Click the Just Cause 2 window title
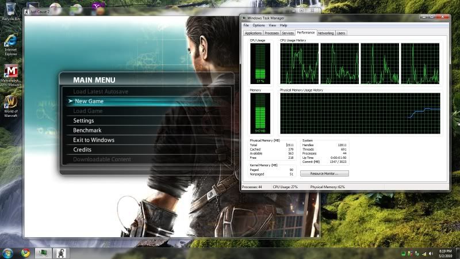460x259 pixels. coord(40,12)
